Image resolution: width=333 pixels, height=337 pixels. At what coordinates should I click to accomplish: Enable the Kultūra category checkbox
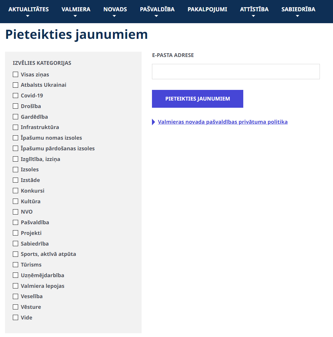[15, 201]
